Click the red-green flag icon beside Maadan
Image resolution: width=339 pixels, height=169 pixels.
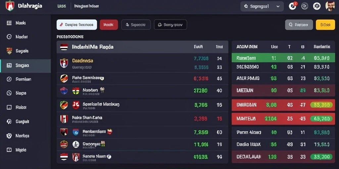pos(76,91)
